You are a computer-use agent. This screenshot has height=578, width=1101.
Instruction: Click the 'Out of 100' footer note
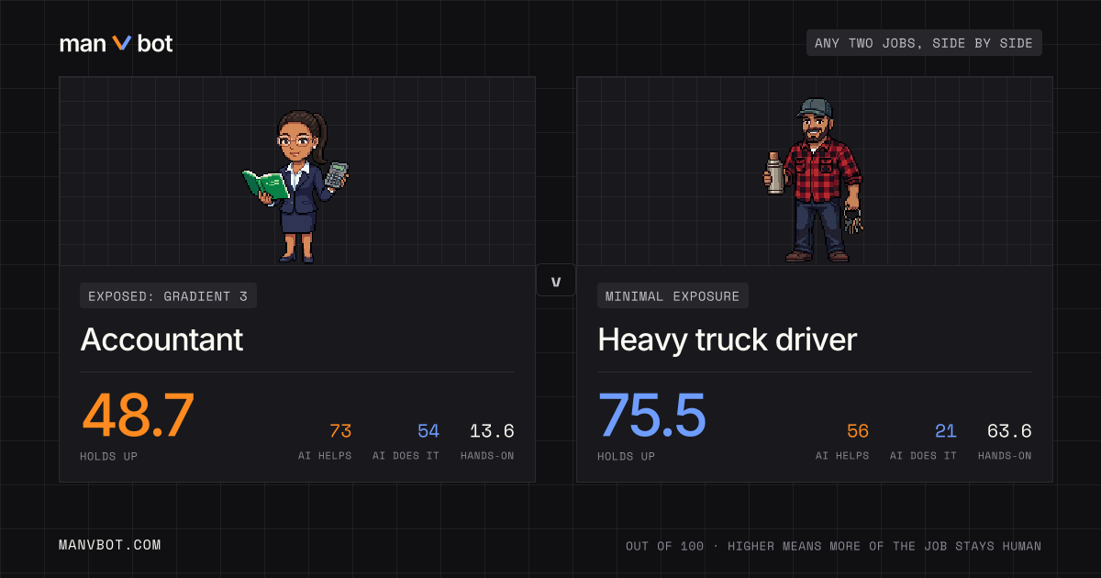click(834, 546)
